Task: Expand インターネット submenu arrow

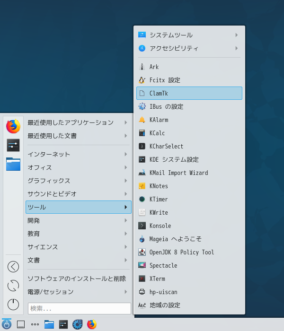Action: pos(126,154)
